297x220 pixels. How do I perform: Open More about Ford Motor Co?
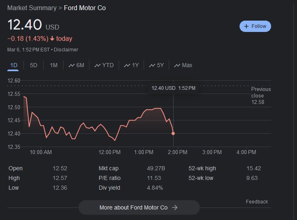click(x=139, y=207)
